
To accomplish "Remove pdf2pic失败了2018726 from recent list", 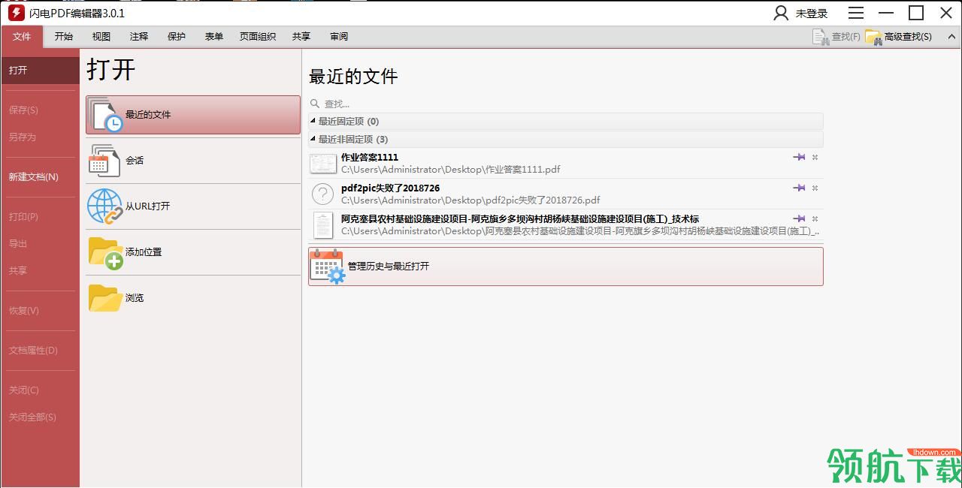I will pos(815,188).
